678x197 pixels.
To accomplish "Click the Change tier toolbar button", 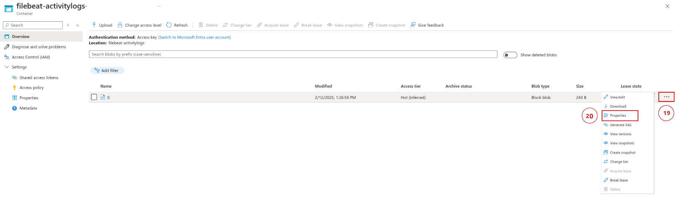I will pos(237,25).
